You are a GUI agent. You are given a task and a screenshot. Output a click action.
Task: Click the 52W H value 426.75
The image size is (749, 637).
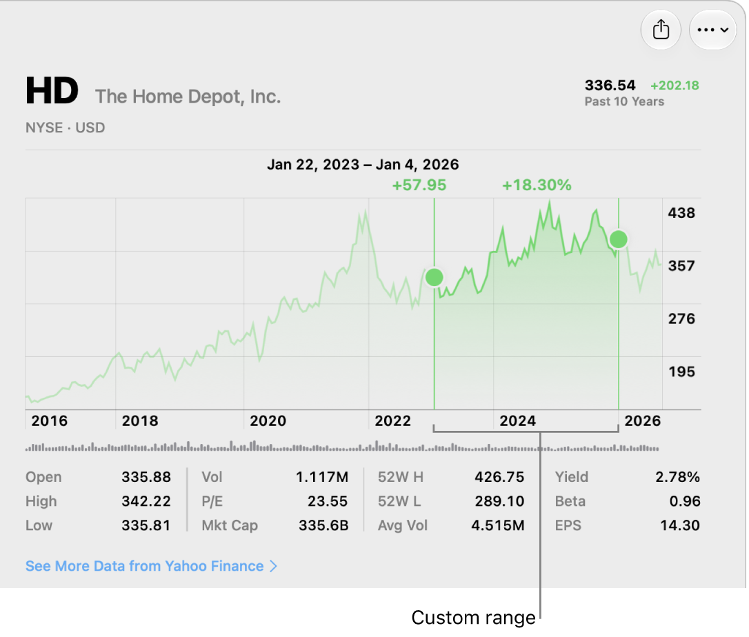tap(499, 477)
